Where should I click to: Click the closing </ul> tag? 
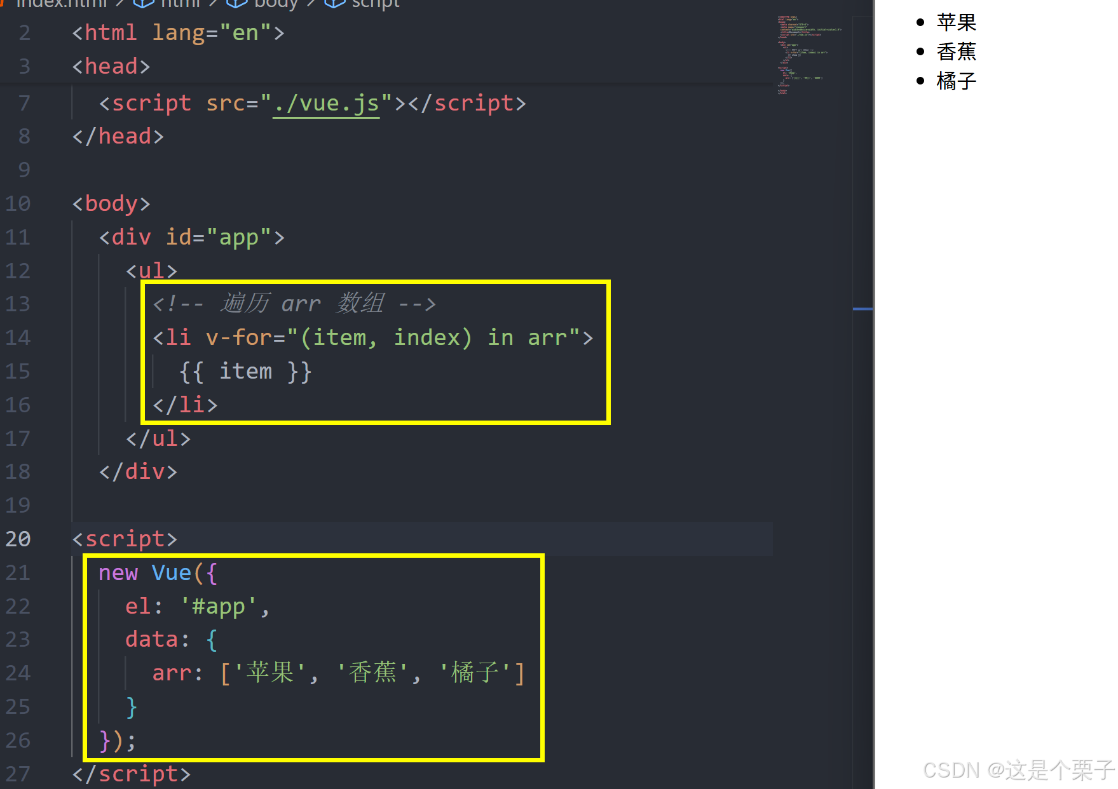tap(158, 439)
